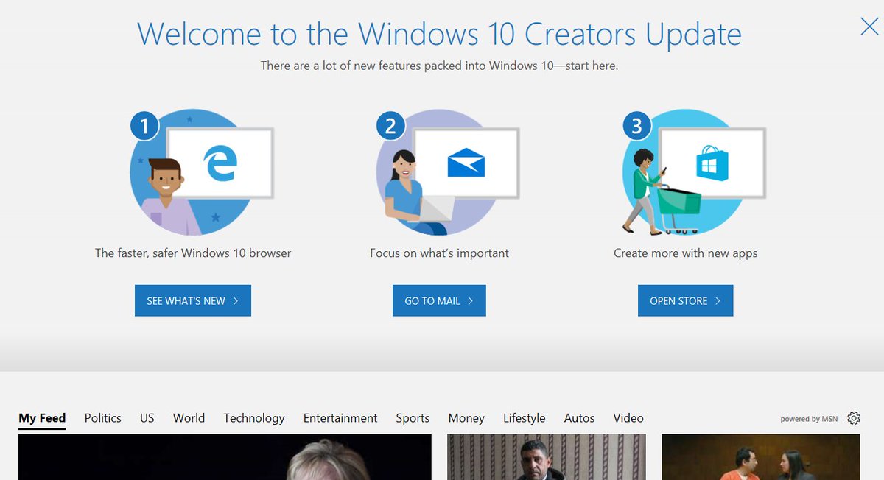Image resolution: width=884 pixels, height=480 pixels.
Task: Switch to the Politics tab
Action: point(103,418)
